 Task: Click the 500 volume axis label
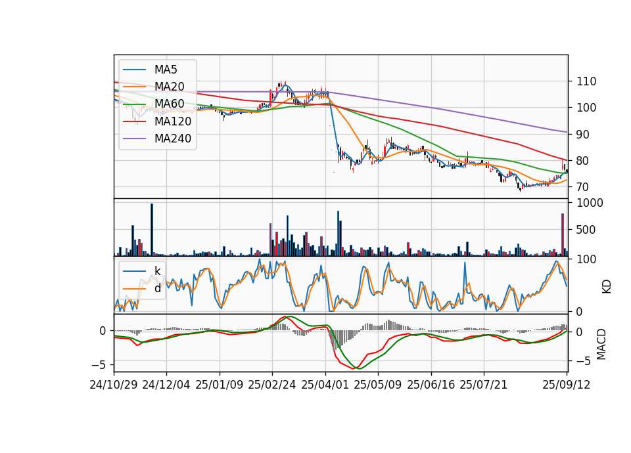(x=586, y=230)
